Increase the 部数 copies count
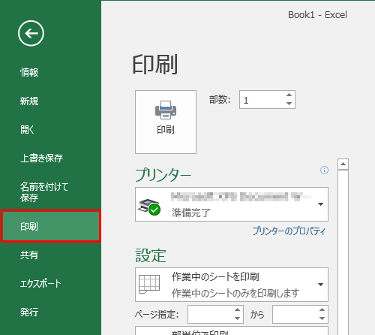 [289, 95]
